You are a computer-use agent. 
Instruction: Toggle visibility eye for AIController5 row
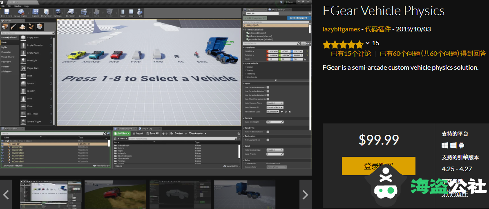tap(2, 162)
